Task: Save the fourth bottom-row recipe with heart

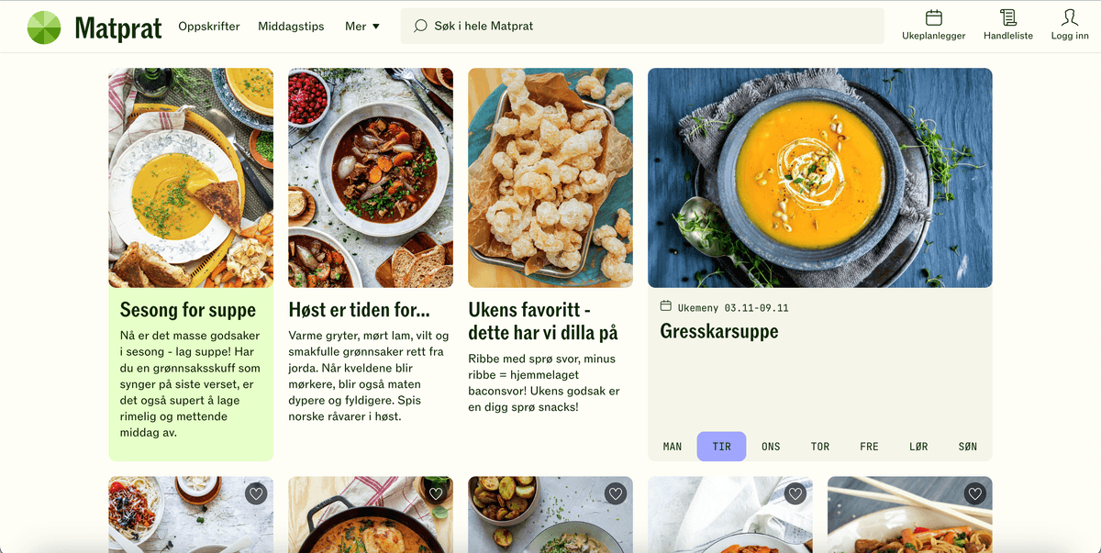Action: (795, 494)
